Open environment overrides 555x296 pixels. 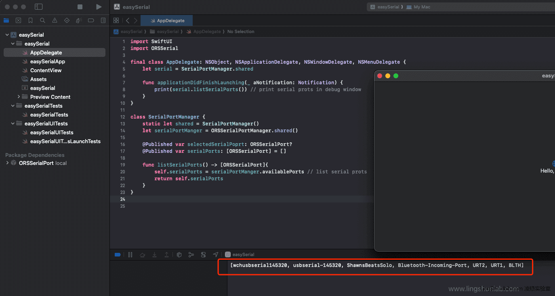click(x=203, y=254)
